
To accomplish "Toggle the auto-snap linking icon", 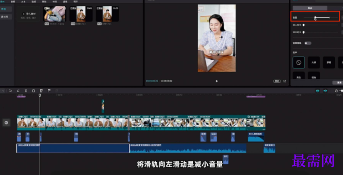I will 325,91.
